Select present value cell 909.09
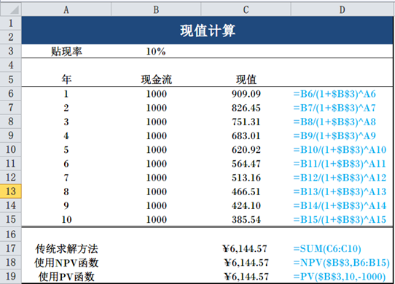 click(x=246, y=94)
